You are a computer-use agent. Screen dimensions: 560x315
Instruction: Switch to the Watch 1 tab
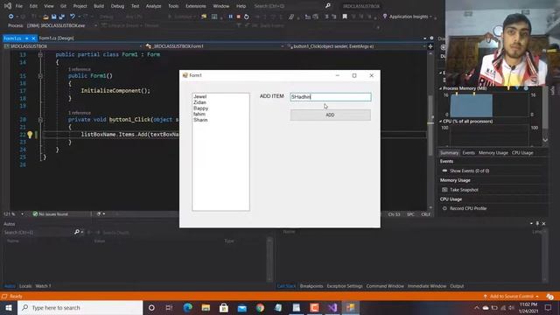point(43,286)
